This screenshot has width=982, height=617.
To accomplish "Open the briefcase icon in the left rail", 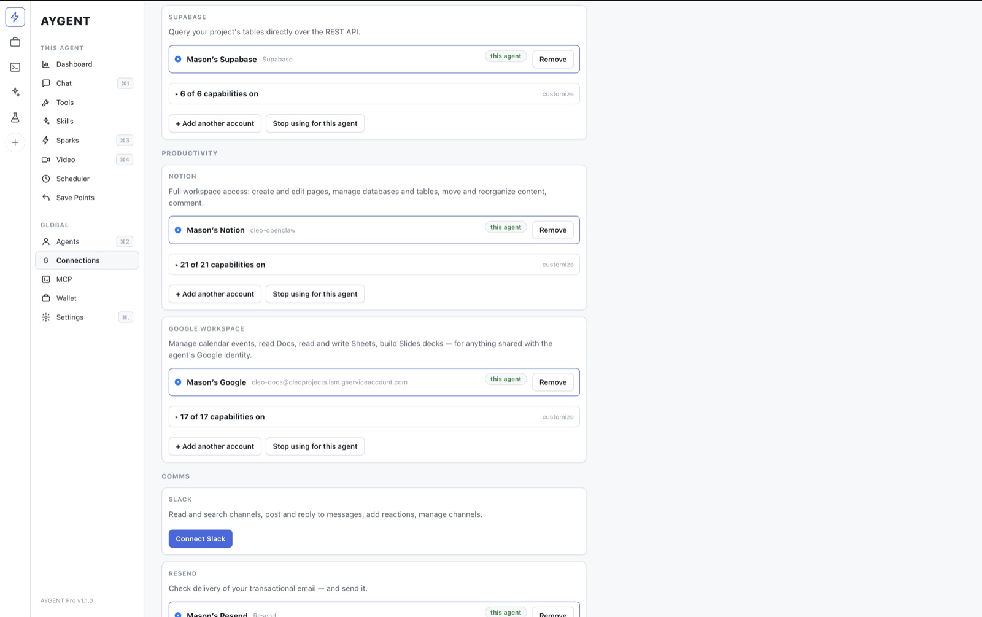I will (15, 42).
